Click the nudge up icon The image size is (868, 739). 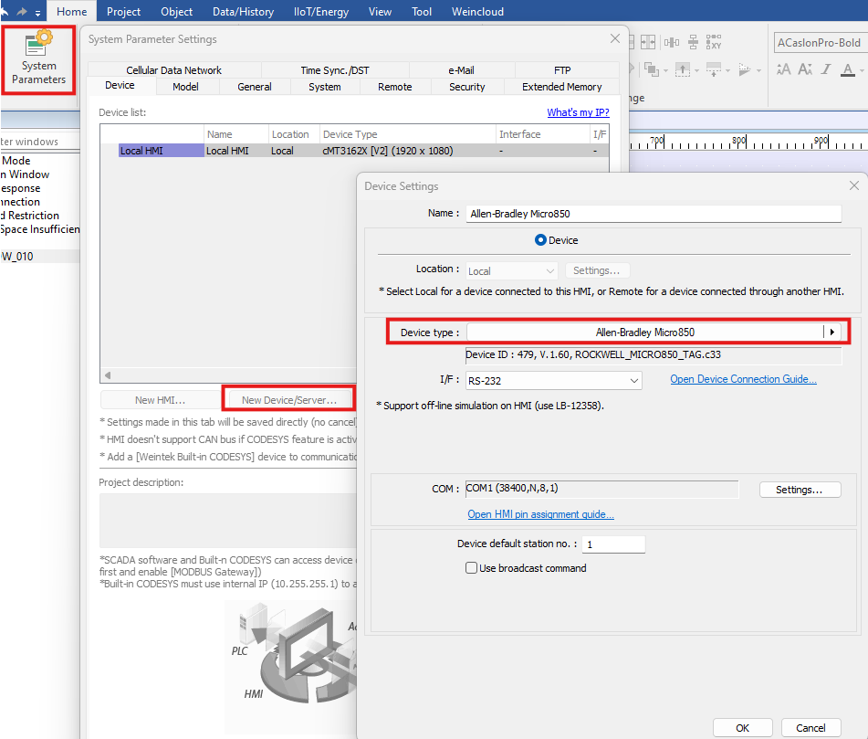(683, 69)
